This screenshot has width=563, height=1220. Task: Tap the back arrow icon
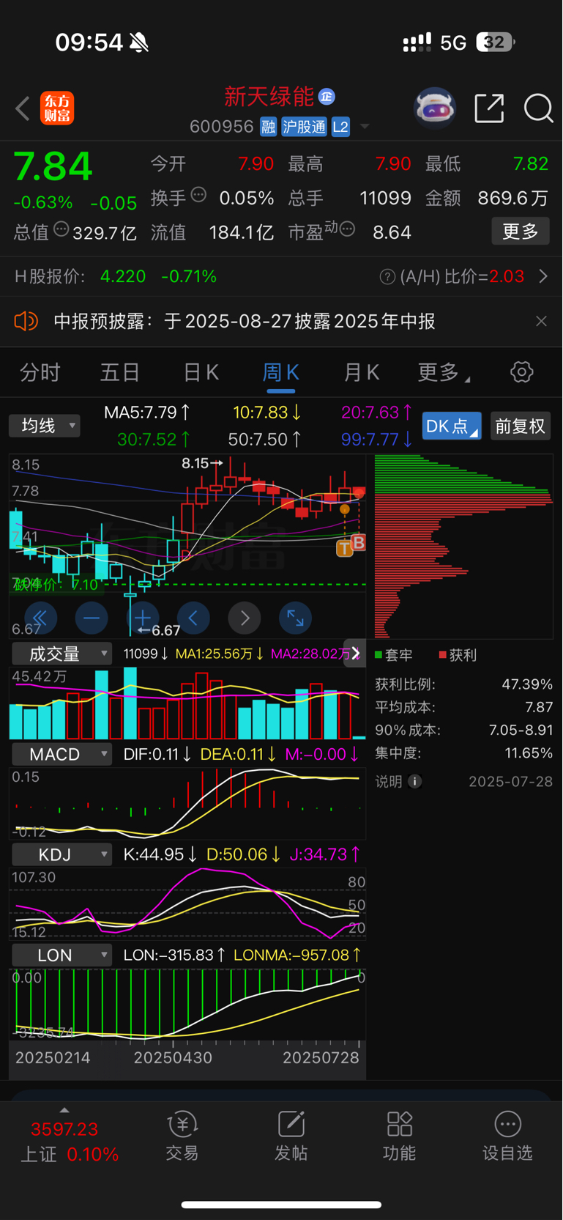pos(23,108)
